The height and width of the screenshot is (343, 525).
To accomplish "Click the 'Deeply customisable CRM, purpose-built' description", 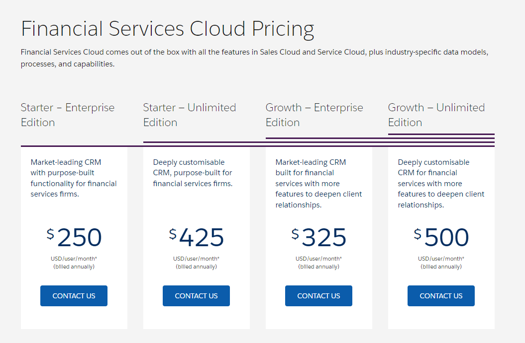I will tap(193, 173).
